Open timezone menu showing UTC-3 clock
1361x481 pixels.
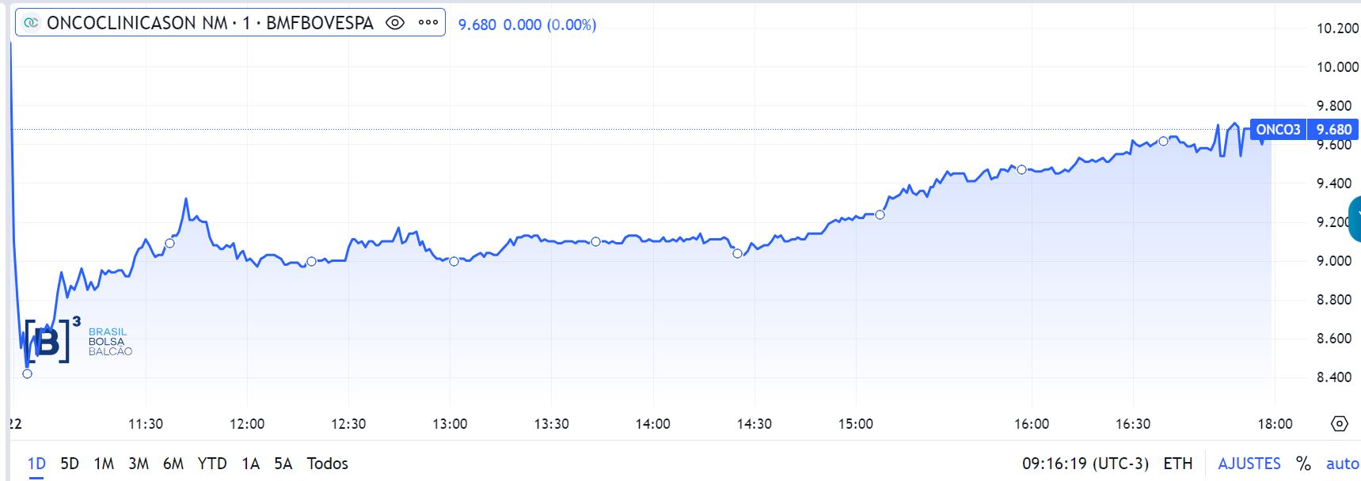pos(1085,464)
